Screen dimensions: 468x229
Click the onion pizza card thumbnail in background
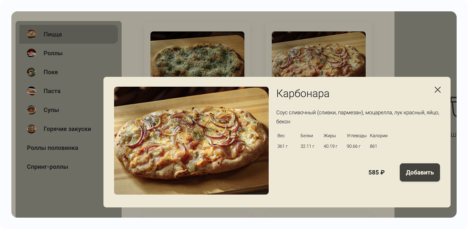[x=319, y=54]
